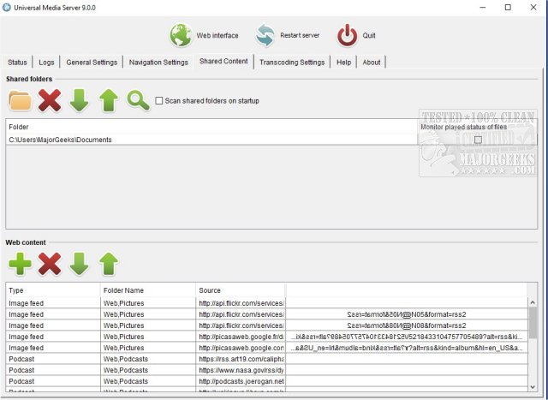Scan shared folders with magnifier icon
The height and width of the screenshot is (400, 548).
pos(139,101)
